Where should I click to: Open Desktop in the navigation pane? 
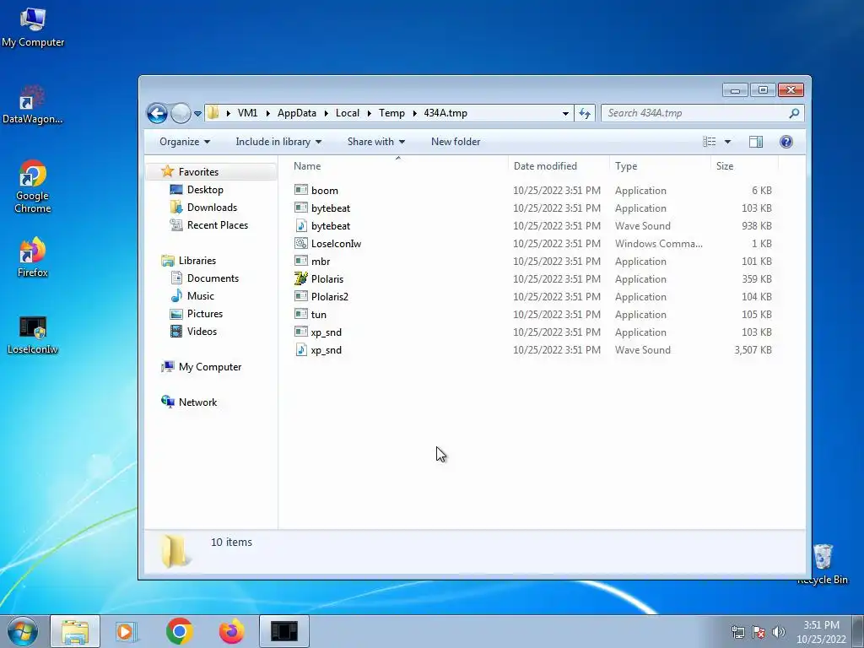click(205, 190)
